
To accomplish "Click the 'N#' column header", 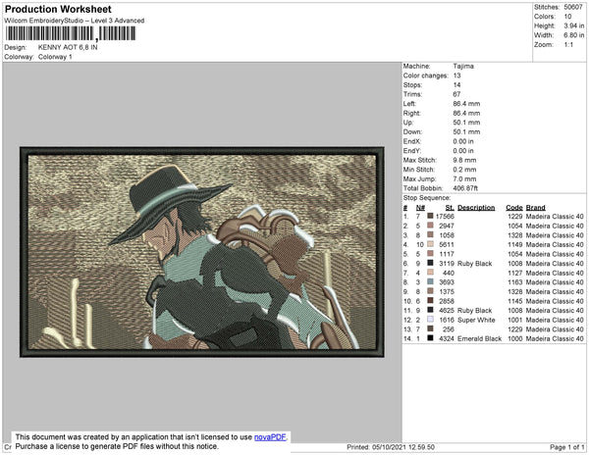I will 420,208.
